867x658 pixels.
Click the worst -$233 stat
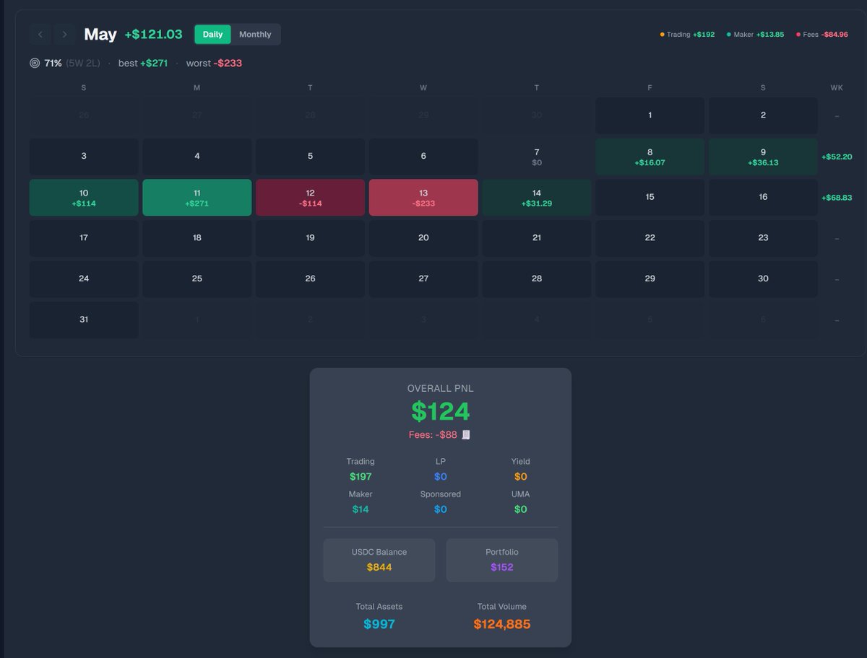pyautogui.click(x=214, y=63)
